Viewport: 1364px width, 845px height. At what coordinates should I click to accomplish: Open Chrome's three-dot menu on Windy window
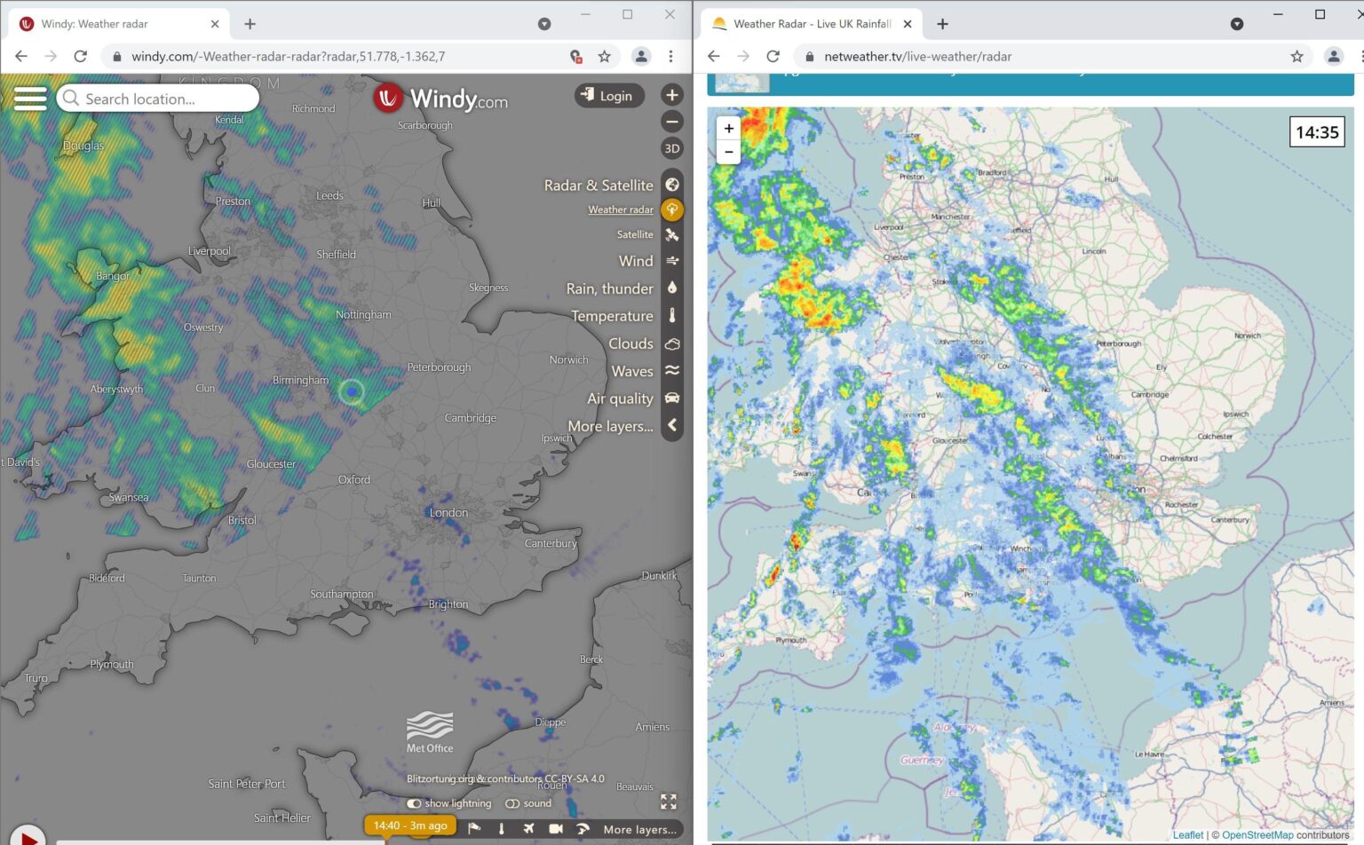[x=671, y=56]
